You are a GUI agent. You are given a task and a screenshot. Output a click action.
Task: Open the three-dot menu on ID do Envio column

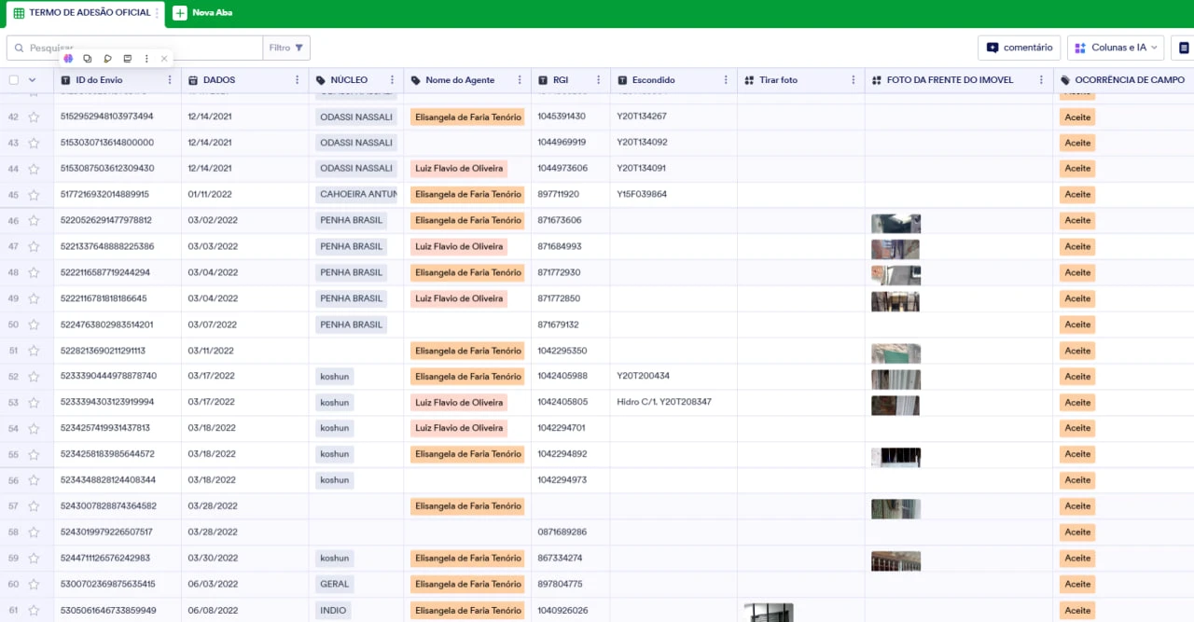170,80
